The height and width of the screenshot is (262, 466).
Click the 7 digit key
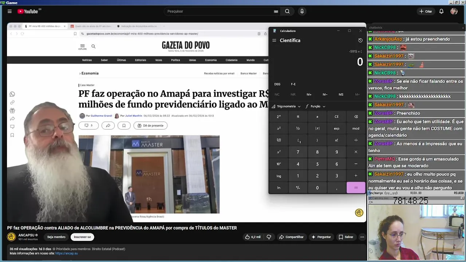[x=298, y=152]
